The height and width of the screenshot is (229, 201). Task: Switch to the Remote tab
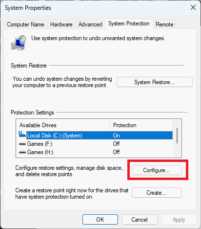pyautogui.click(x=164, y=24)
